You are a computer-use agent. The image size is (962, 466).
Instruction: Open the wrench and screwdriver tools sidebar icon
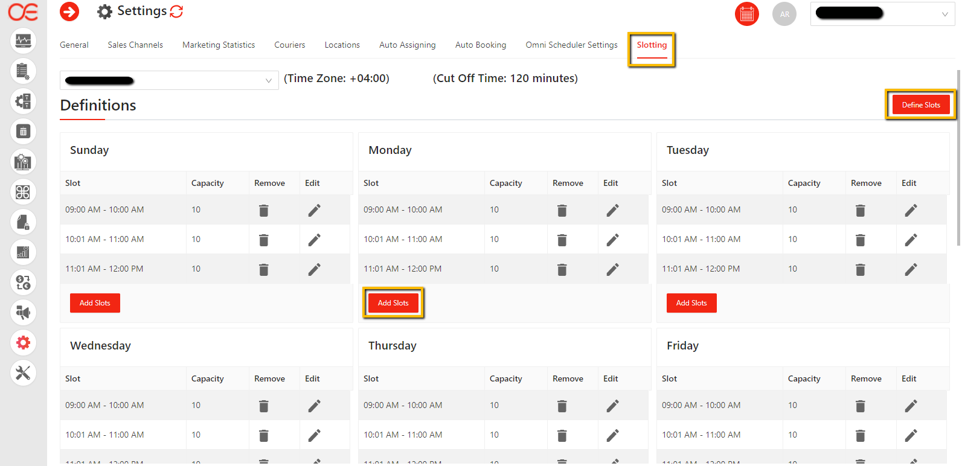click(x=23, y=373)
